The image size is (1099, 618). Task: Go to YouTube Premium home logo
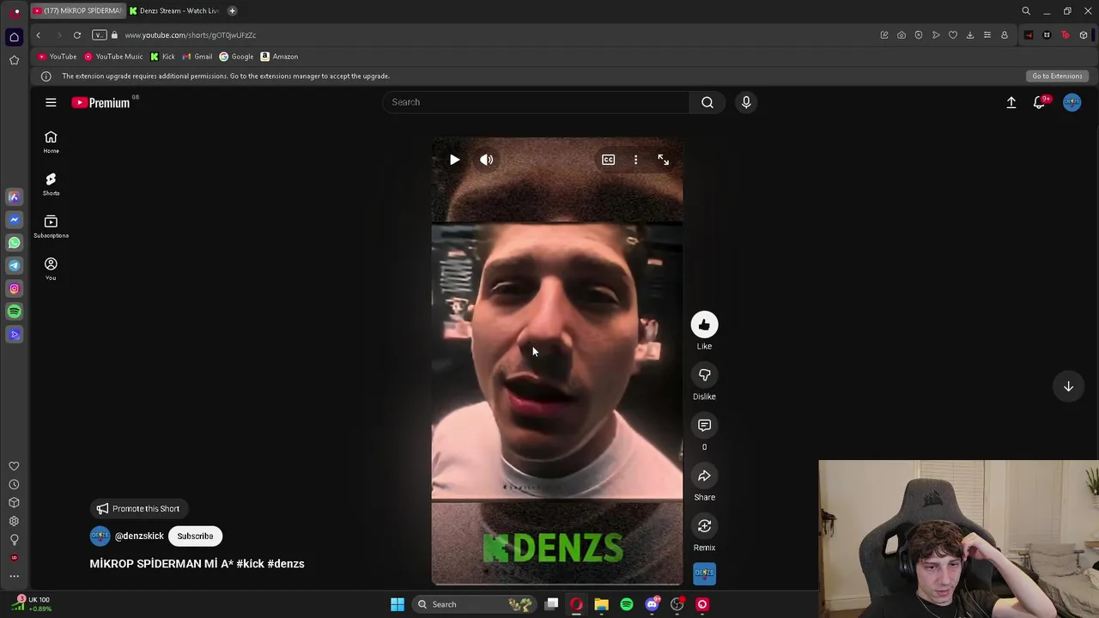[101, 102]
